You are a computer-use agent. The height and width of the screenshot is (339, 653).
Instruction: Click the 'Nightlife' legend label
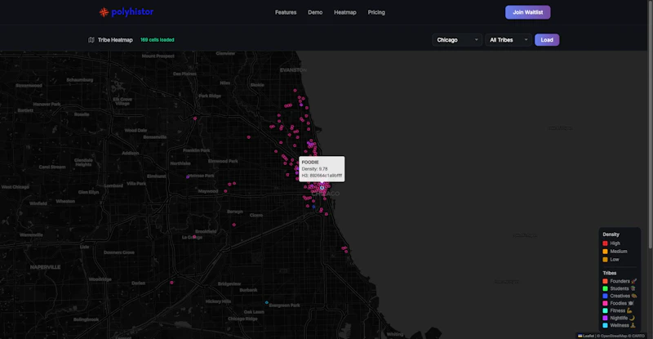point(619,318)
